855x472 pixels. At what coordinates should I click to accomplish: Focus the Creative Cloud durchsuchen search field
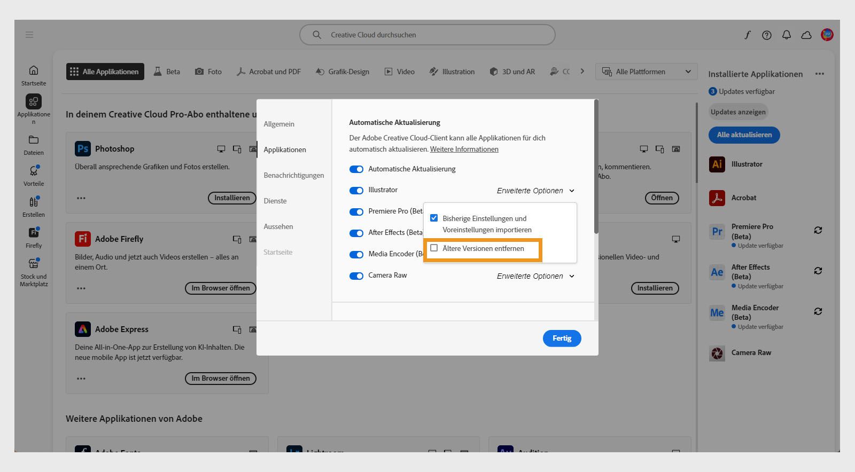428,35
